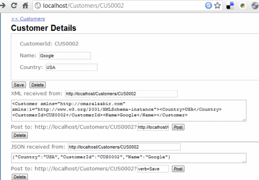The width and height of the screenshot is (259, 180).
Task: Grab the XML textarea resize handle
Action: (x=244, y=120)
